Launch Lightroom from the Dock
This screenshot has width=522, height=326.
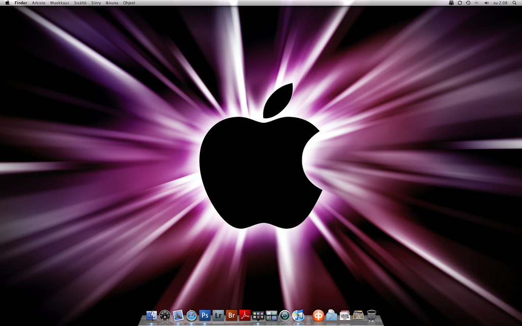click(x=218, y=315)
